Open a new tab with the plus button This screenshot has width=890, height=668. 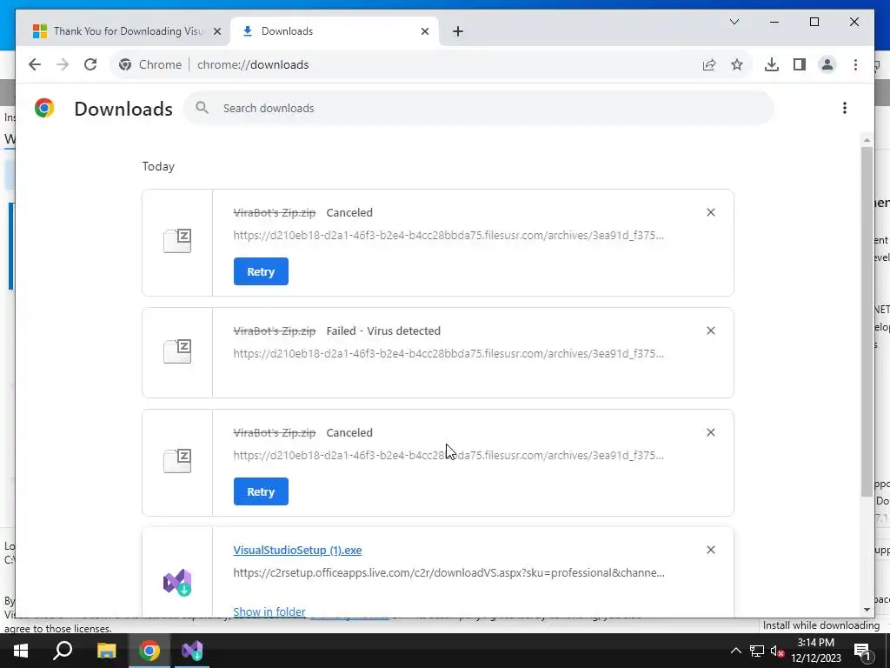point(458,31)
